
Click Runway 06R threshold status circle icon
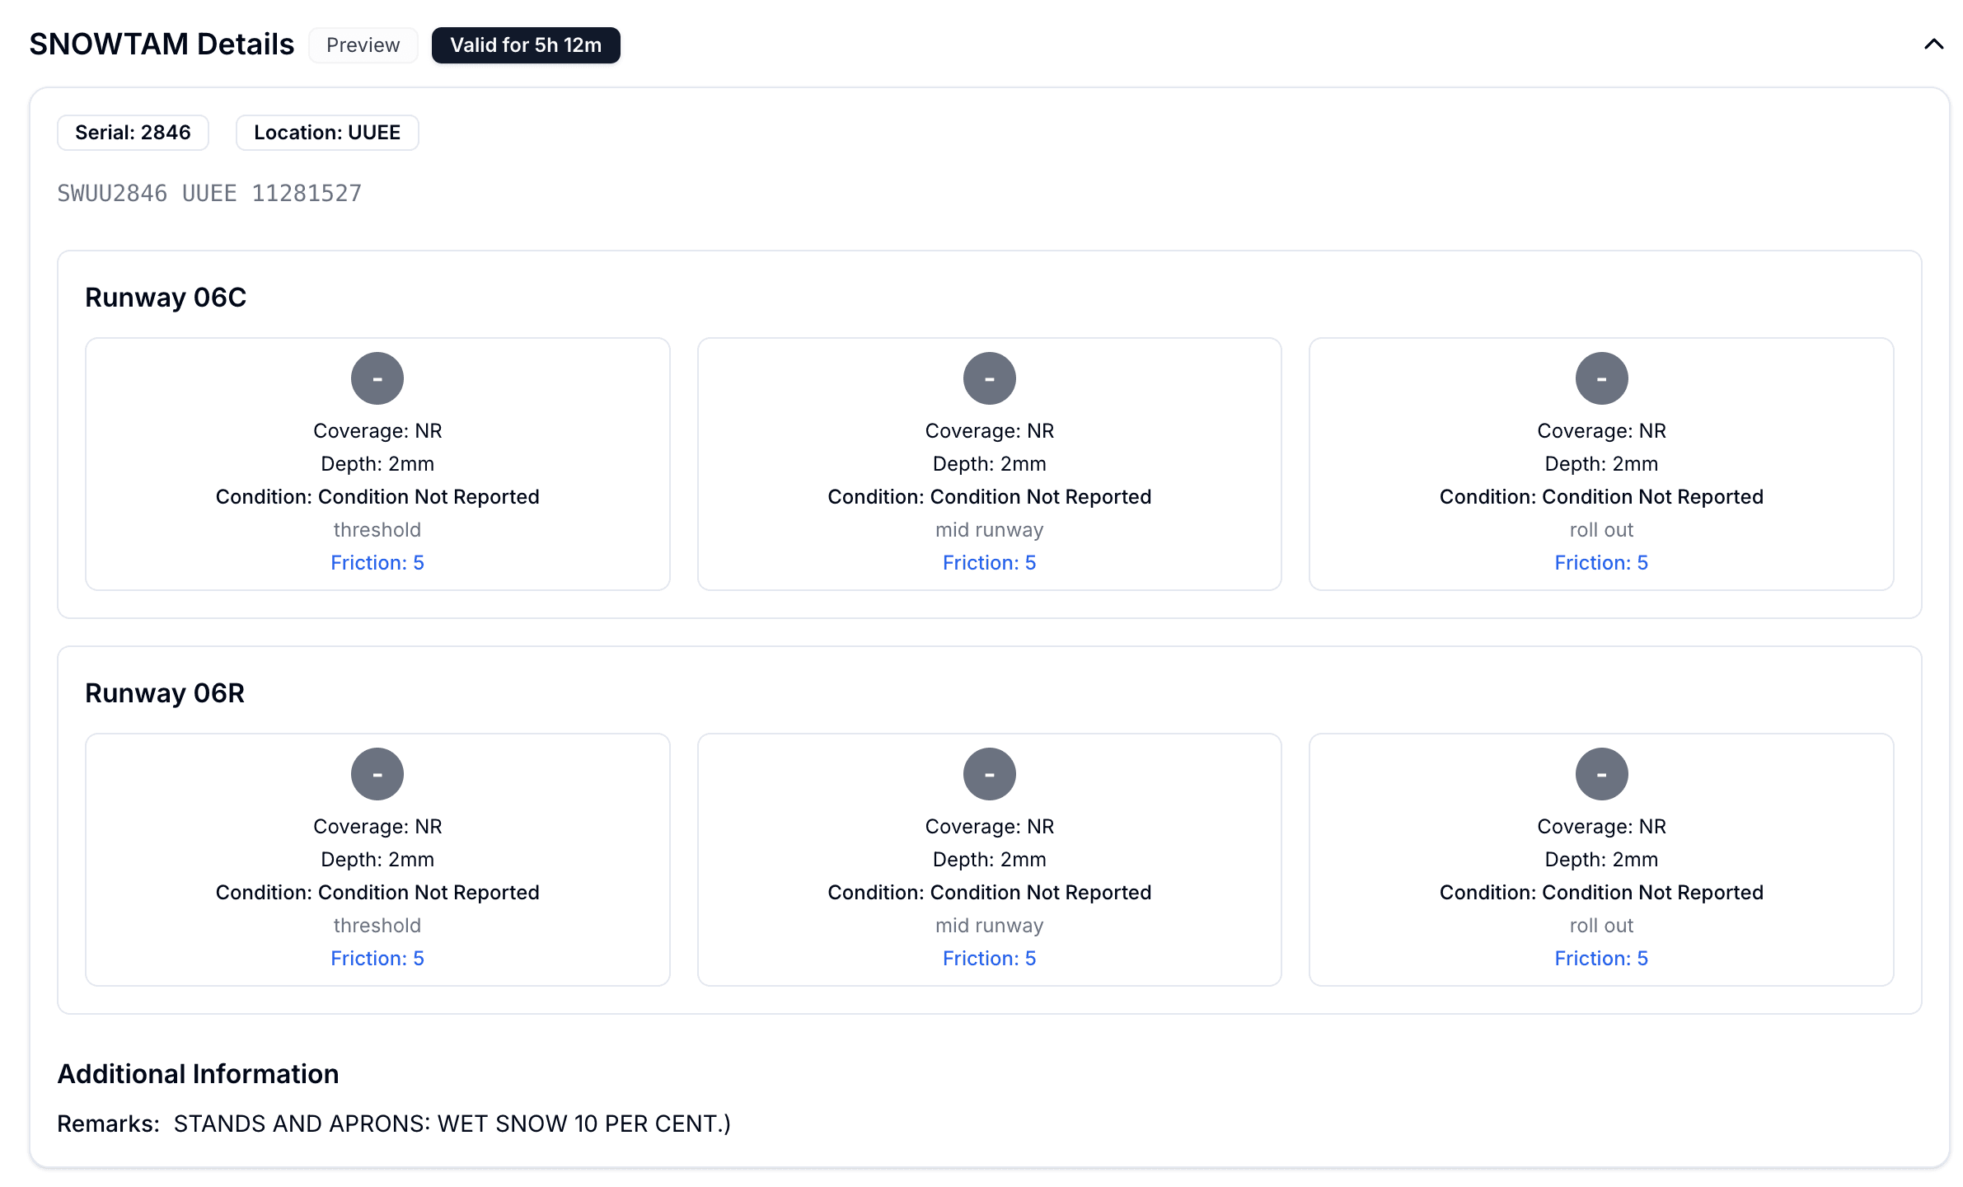point(377,774)
